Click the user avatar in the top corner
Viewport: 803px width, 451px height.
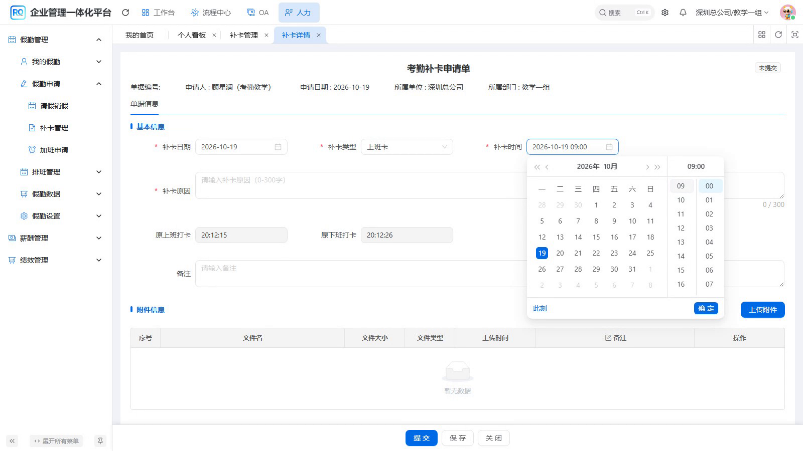(x=788, y=13)
